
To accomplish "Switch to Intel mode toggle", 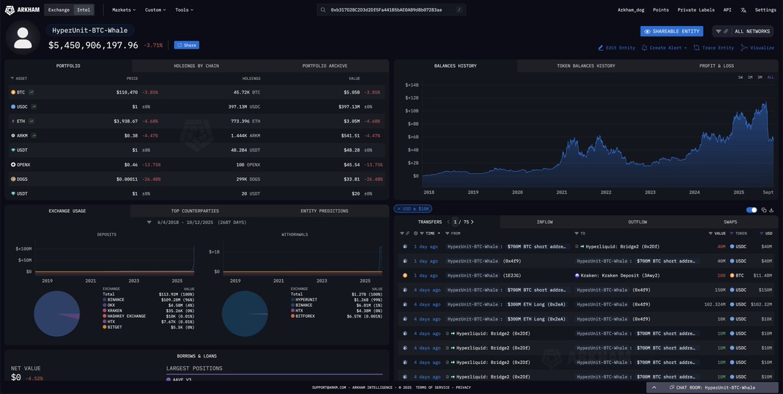I will tap(84, 10).
